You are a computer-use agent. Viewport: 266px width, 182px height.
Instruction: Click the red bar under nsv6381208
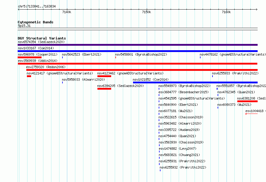tap(247, 101)
